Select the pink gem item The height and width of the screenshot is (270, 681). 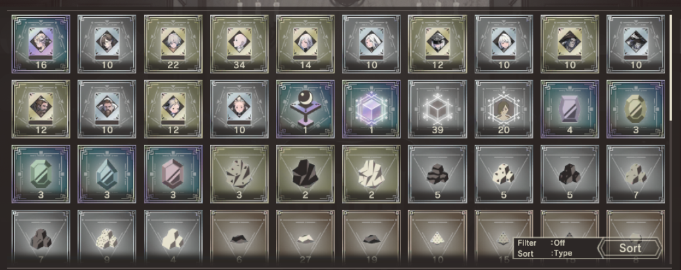(x=173, y=174)
